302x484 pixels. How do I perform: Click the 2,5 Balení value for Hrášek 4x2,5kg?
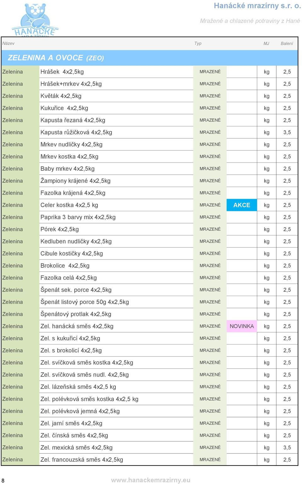click(x=287, y=72)
